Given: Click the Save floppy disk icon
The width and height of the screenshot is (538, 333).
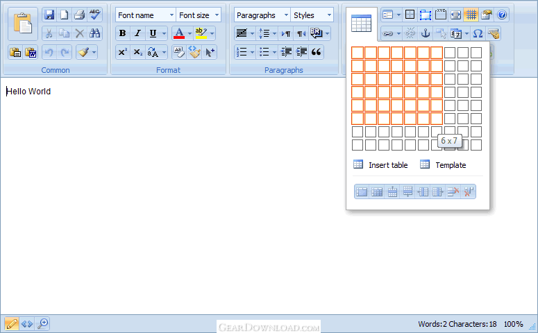Looking at the screenshot, I should coord(49,15).
